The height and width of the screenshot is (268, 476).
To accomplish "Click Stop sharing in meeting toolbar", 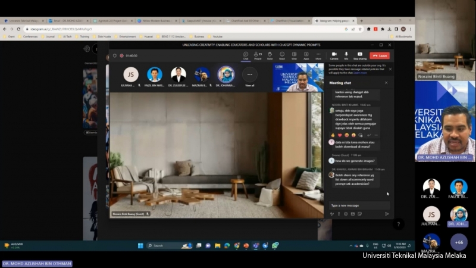I will tap(360, 55).
